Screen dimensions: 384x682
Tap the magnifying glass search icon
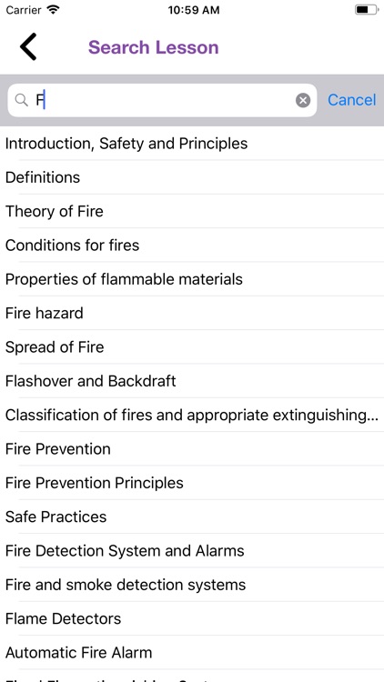pos(21,100)
